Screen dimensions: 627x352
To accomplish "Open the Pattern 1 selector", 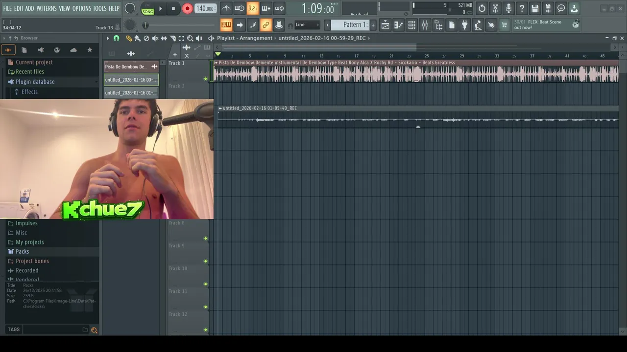I will tap(351, 25).
